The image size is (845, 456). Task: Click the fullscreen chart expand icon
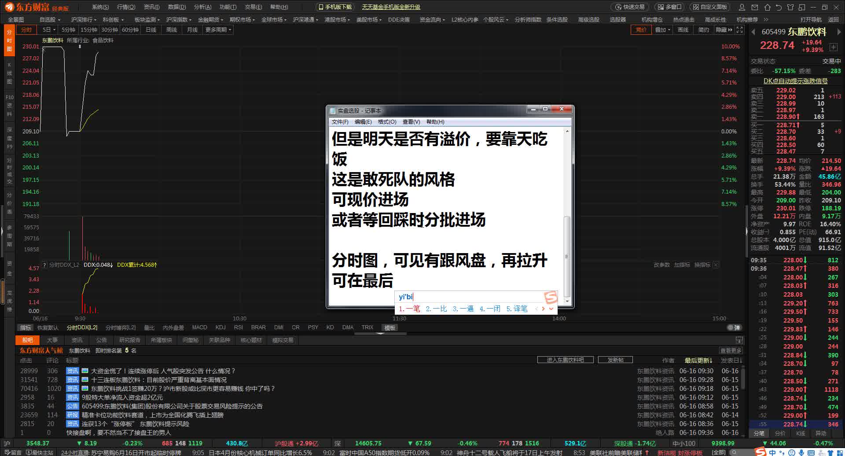coord(739,30)
